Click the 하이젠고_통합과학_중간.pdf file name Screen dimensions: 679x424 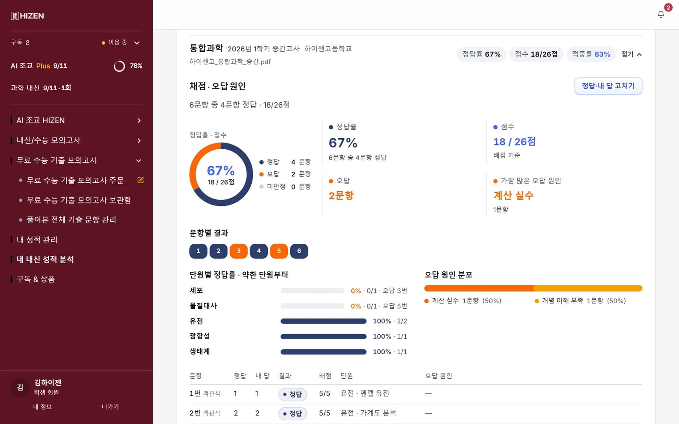pos(230,62)
